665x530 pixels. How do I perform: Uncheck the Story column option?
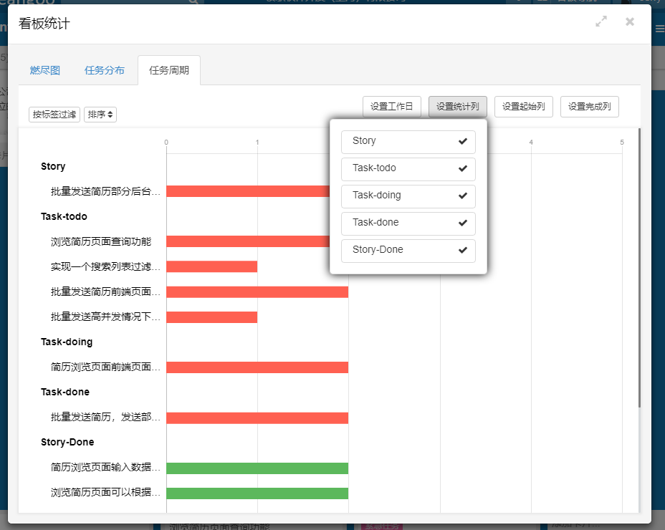pos(408,142)
